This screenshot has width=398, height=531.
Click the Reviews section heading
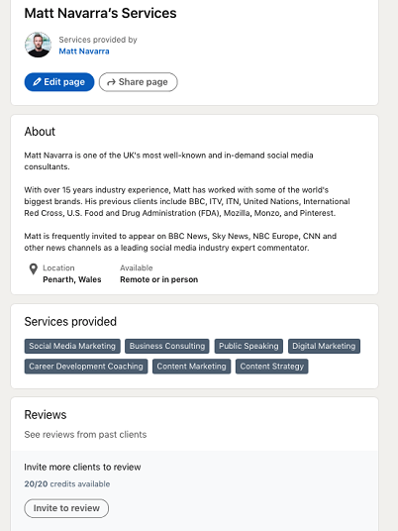(x=46, y=415)
